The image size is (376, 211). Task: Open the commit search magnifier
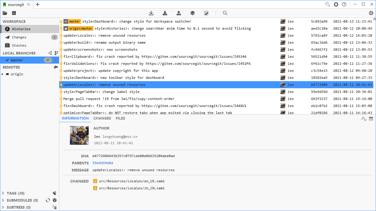(x=225, y=13)
